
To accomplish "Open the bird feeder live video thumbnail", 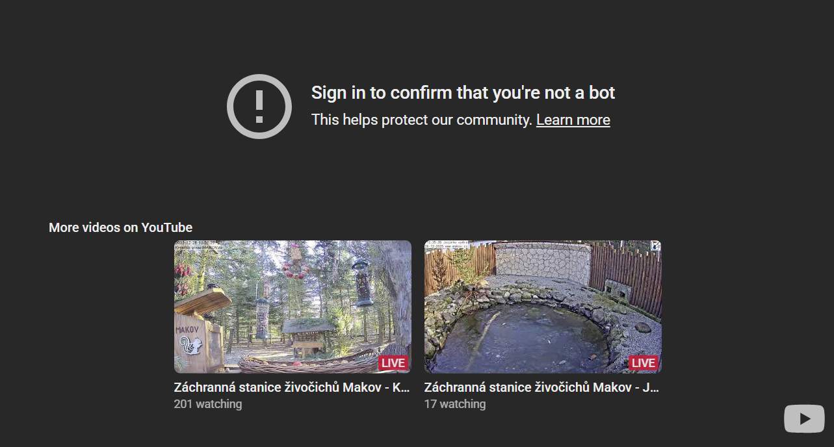I will [293, 307].
